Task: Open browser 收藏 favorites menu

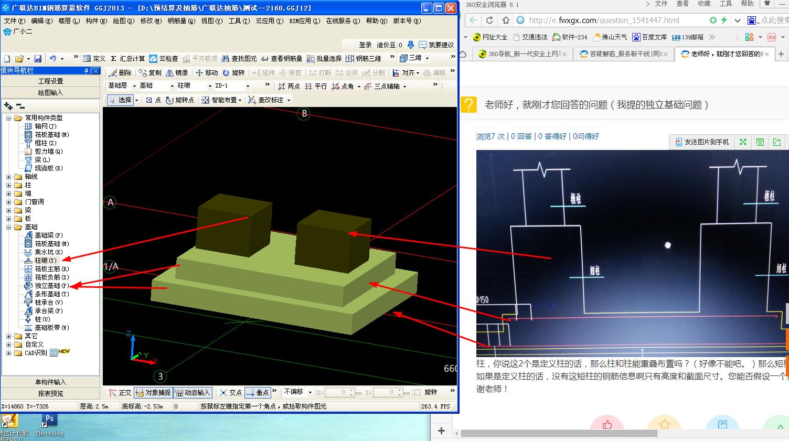Action: click(705, 4)
